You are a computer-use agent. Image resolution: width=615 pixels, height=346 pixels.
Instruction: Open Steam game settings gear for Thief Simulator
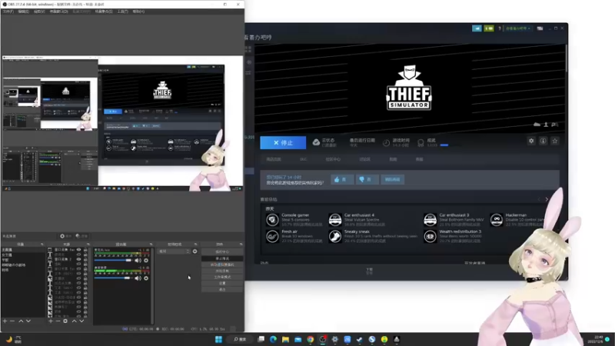tap(531, 141)
